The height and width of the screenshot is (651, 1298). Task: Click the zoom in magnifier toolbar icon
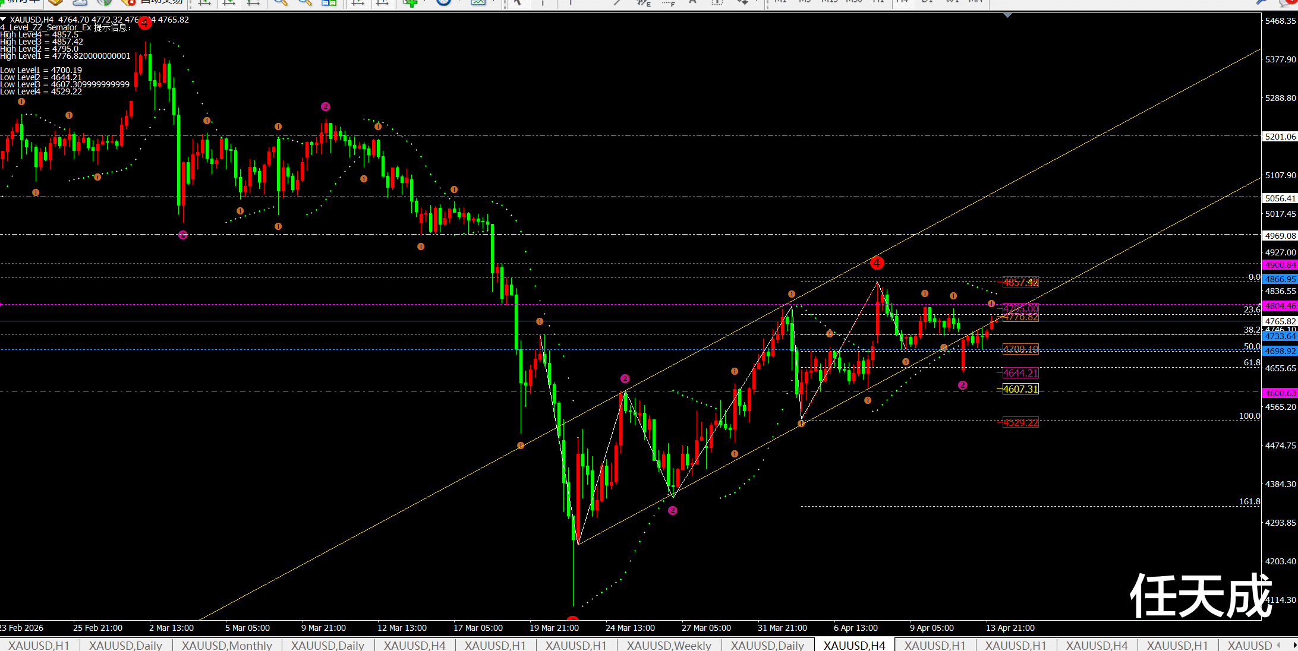pos(280,2)
